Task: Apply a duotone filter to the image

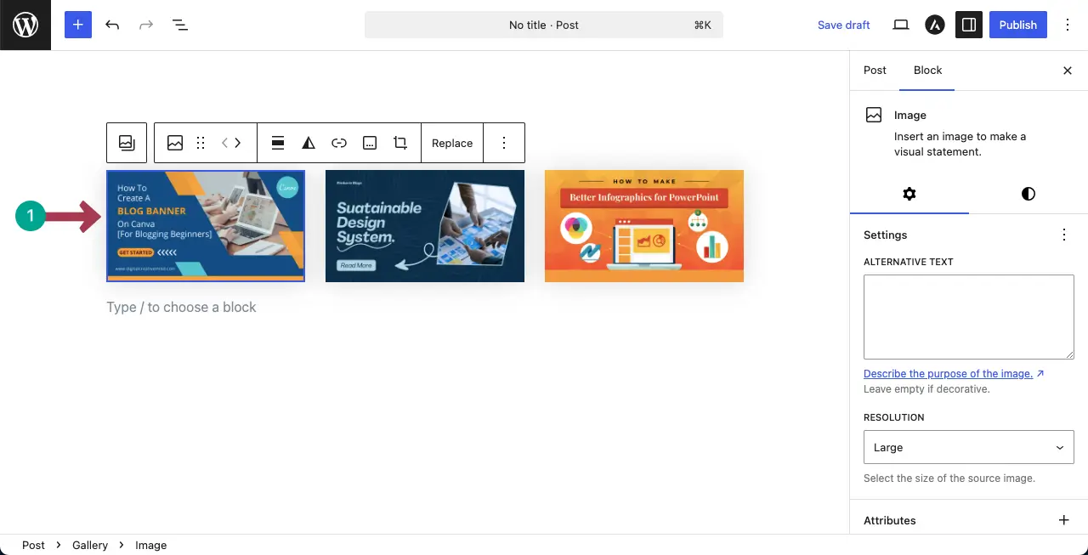Action: (x=309, y=143)
